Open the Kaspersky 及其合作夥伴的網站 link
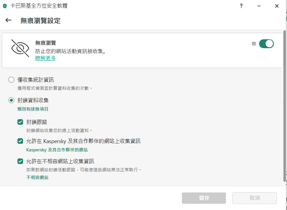This screenshot has height=210, width=287. coord(57,150)
